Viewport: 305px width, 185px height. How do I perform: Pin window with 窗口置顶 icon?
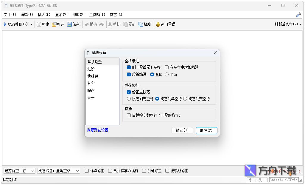158,24
